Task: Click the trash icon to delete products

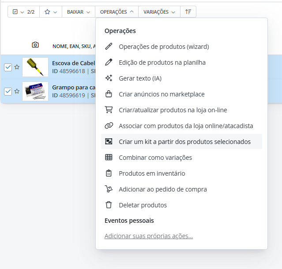Action: point(109,205)
